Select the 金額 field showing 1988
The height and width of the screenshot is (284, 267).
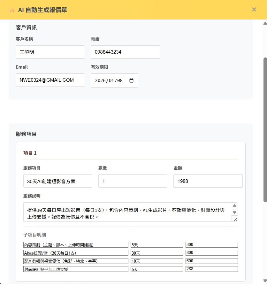pos(207,181)
